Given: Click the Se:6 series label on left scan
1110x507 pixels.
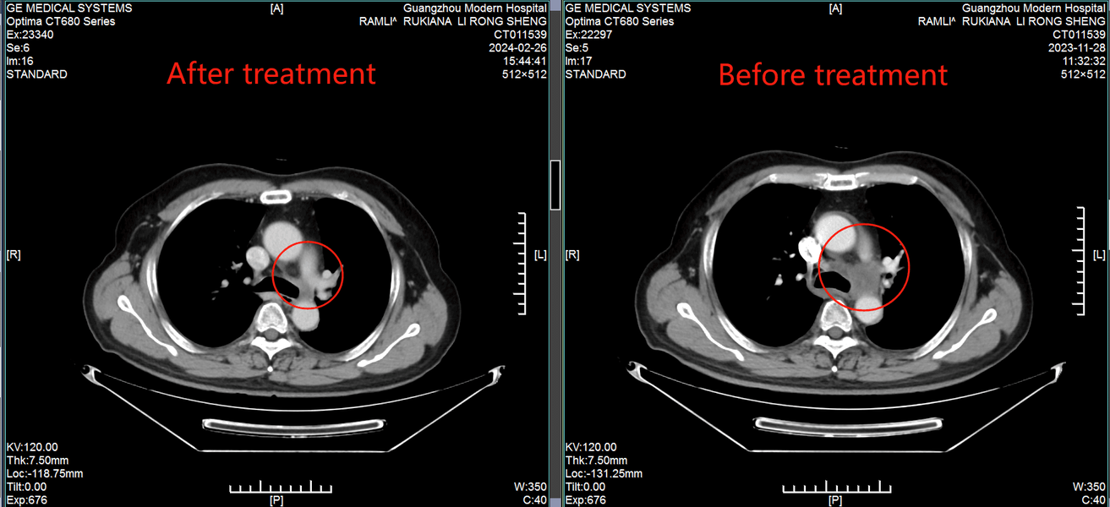Looking at the screenshot, I should [19, 48].
